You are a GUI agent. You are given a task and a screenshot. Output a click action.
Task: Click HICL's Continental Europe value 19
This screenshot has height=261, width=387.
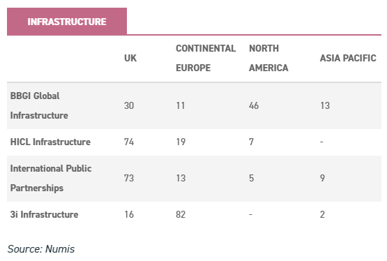(181, 142)
